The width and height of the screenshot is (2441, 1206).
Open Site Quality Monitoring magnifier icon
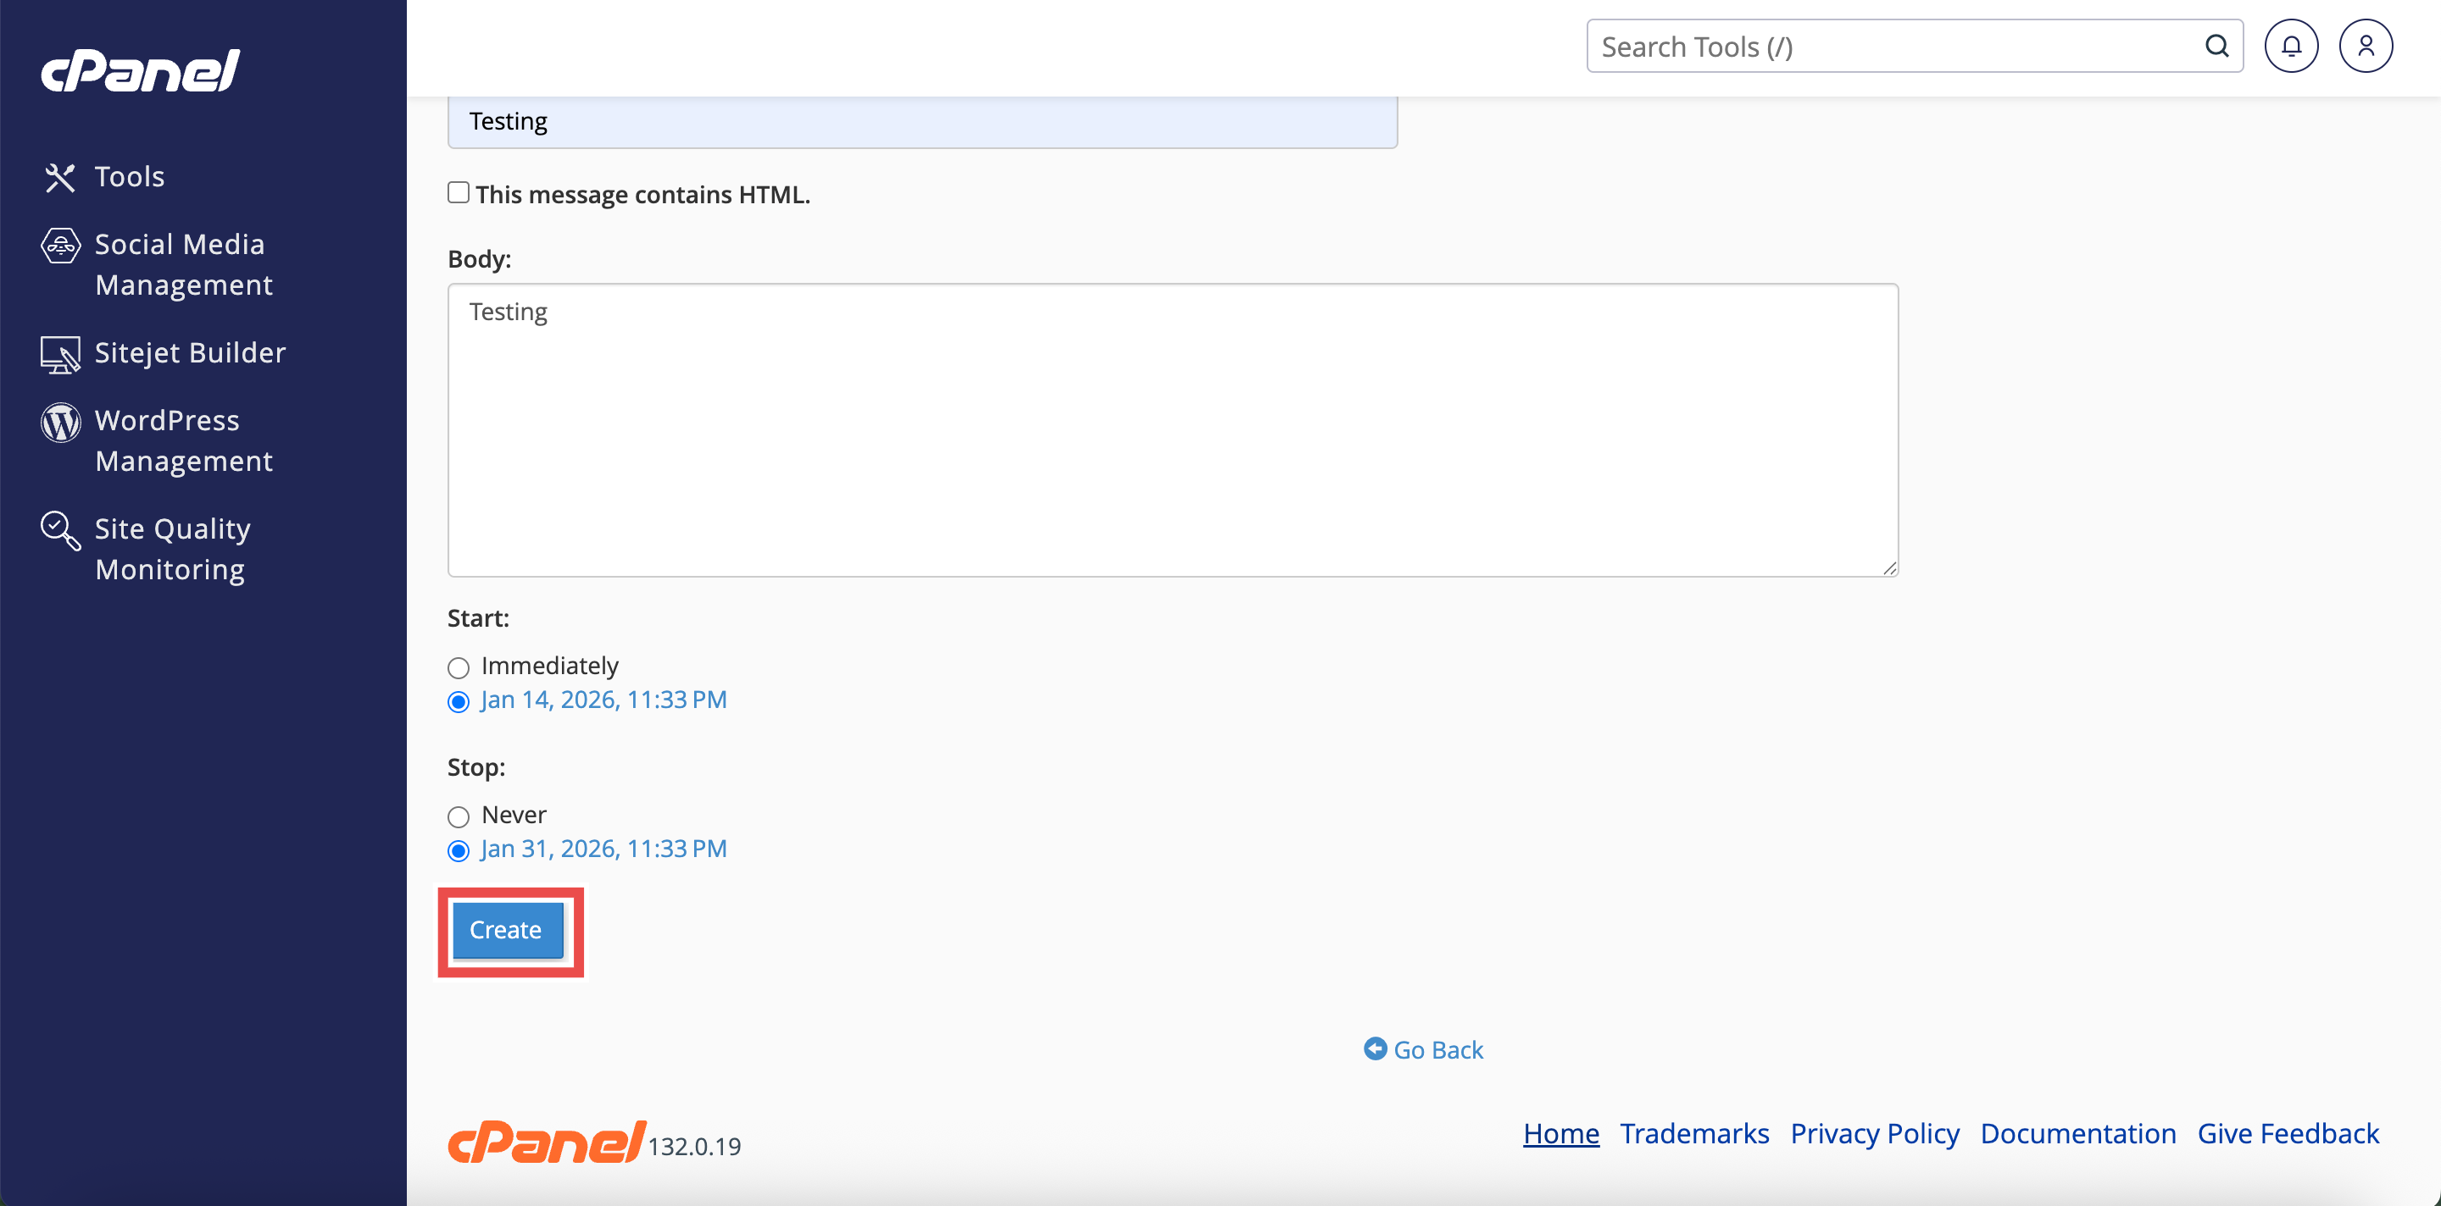[61, 530]
